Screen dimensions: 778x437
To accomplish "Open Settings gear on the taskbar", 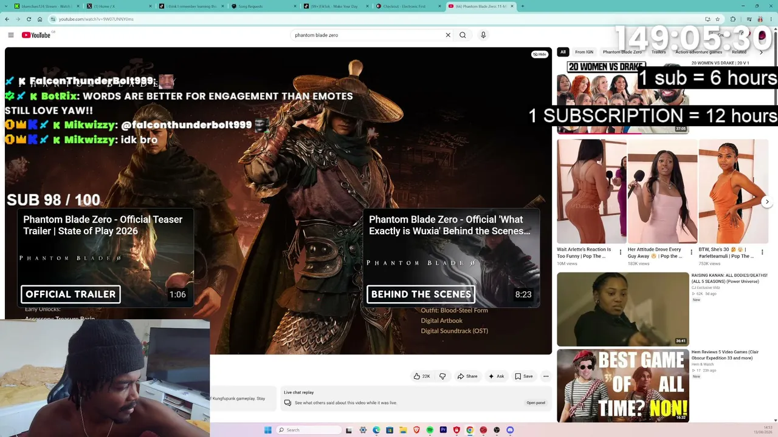I will coord(363,430).
